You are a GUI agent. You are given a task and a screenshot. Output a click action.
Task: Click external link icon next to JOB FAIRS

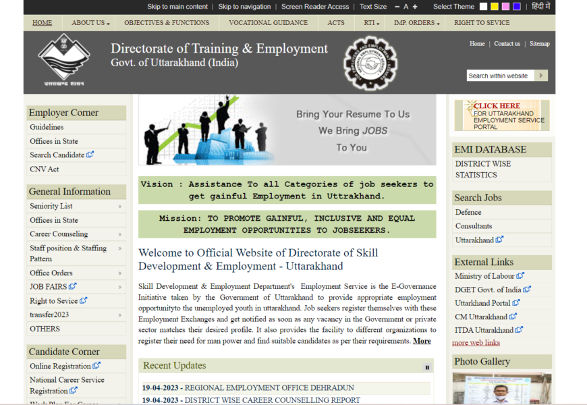click(x=73, y=286)
